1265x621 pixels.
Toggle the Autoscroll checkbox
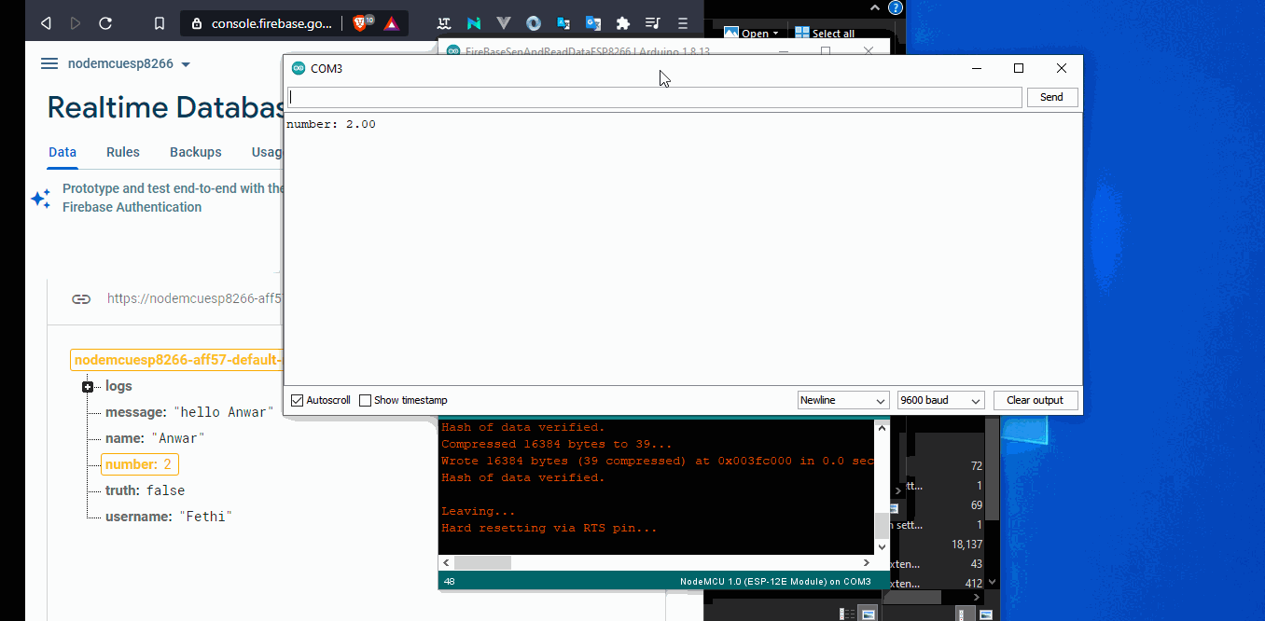pos(298,400)
